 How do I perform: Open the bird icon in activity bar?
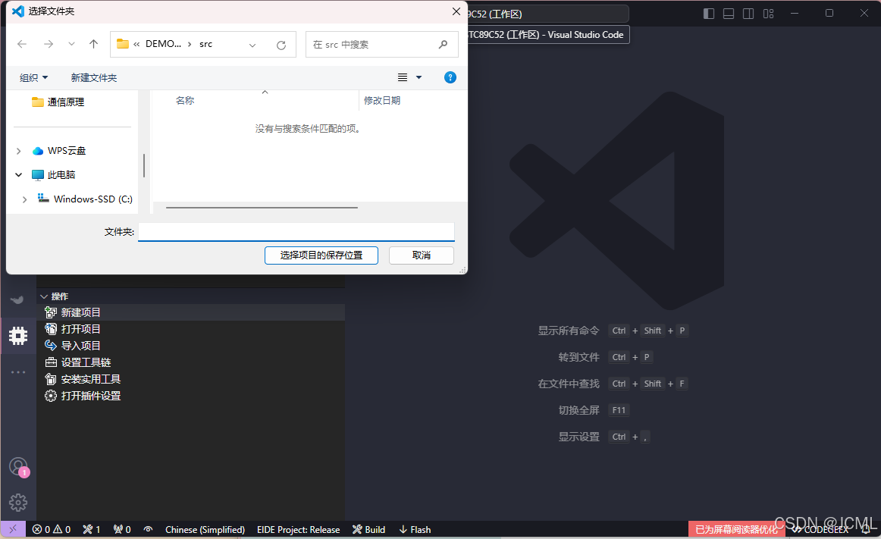(x=17, y=299)
